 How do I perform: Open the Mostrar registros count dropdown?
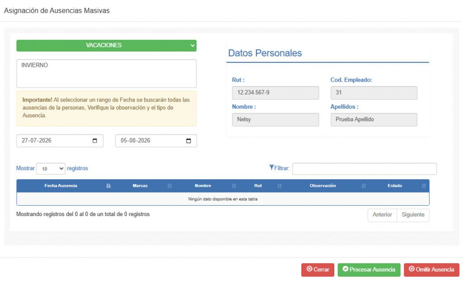coord(51,169)
